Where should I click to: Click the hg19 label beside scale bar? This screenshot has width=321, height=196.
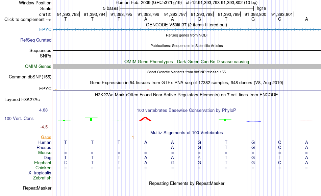pyautogui.click(x=262, y=8)
